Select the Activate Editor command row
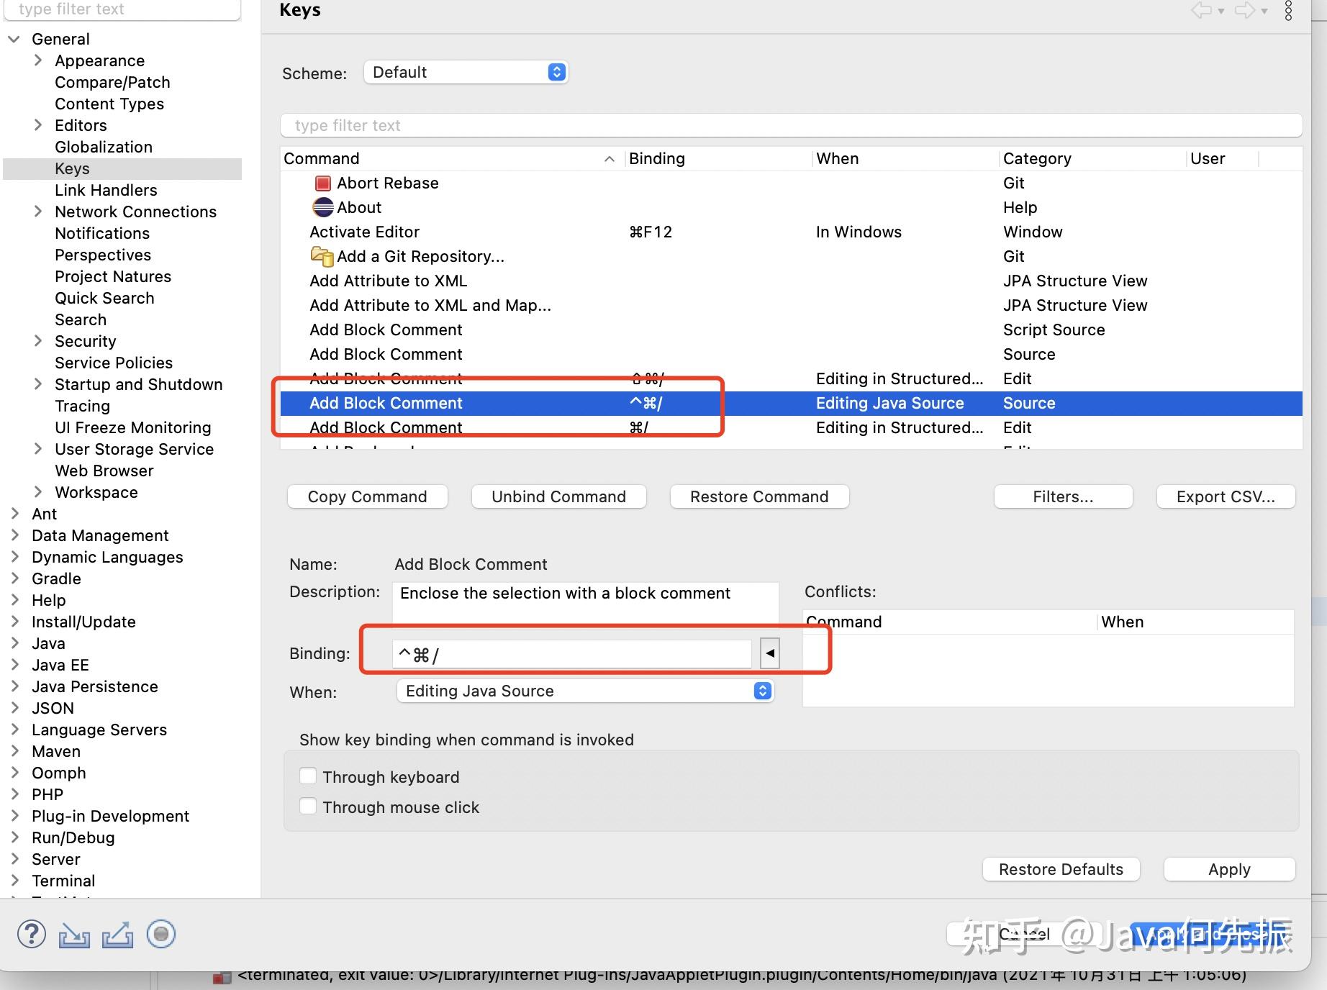Screen dimensions: 1327x990 pyautogui.click(x=792, y=232)
